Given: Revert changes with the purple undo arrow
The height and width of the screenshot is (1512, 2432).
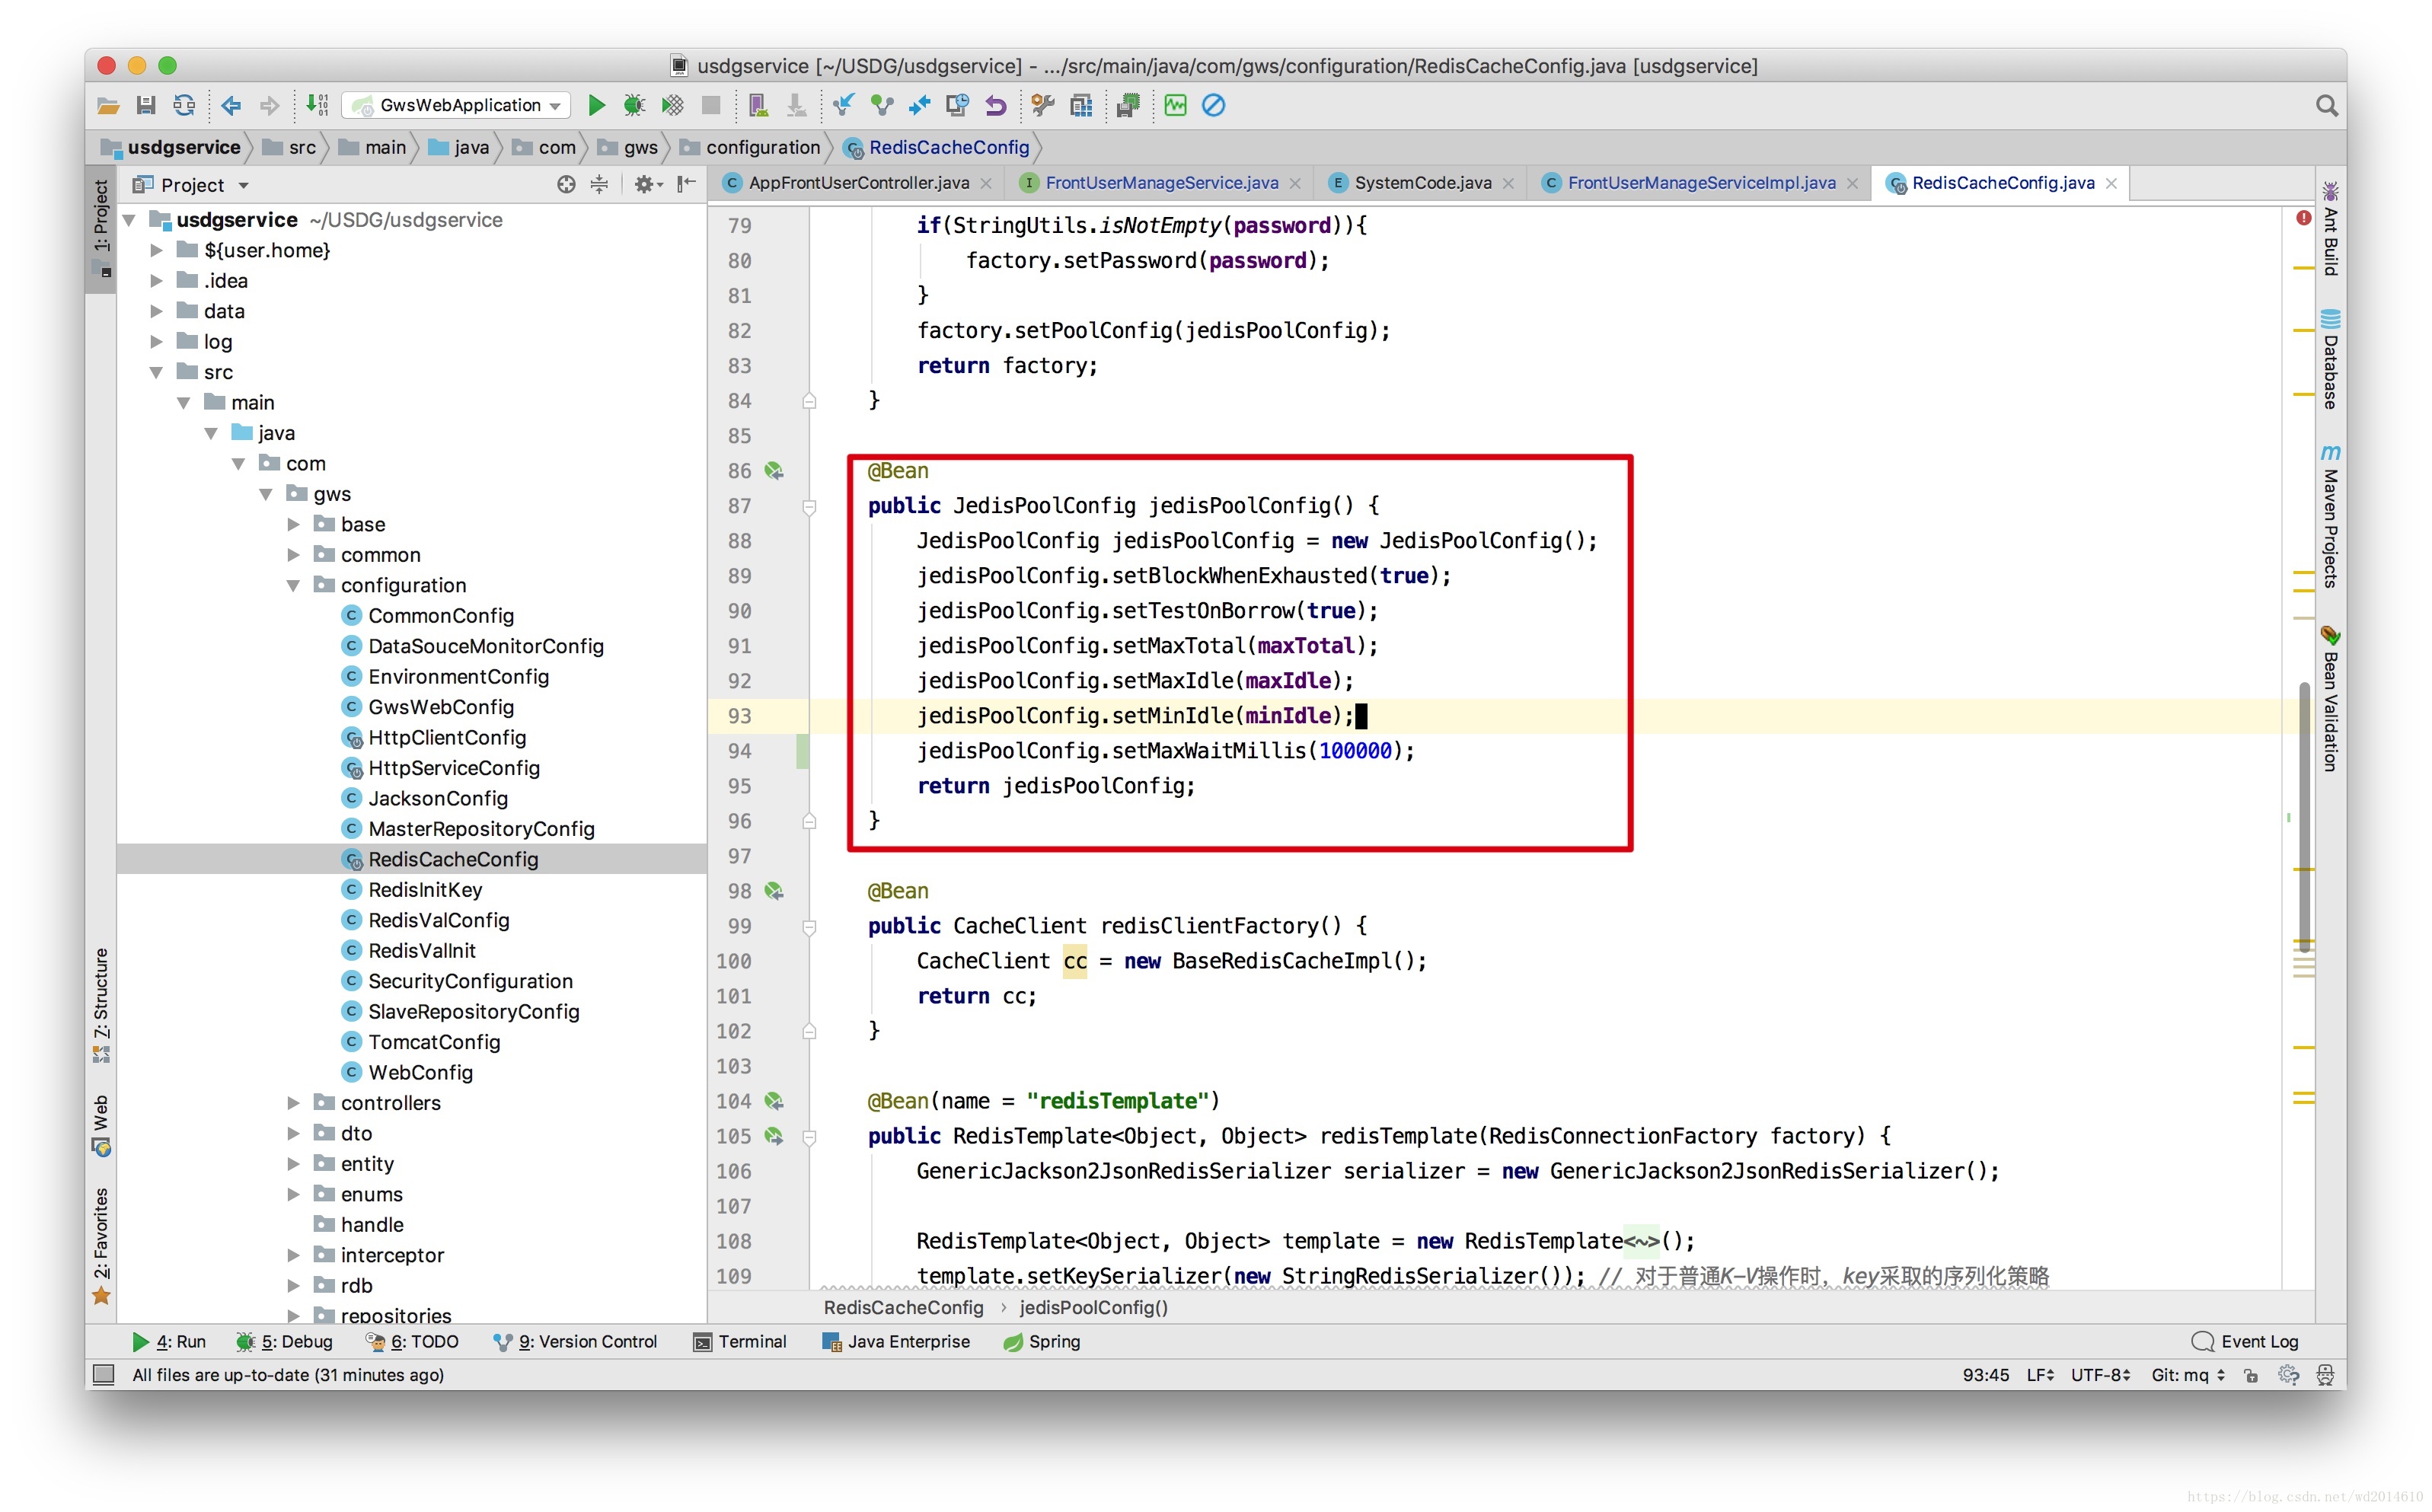Looking at the screenshot, I should (x=995, y=105).
